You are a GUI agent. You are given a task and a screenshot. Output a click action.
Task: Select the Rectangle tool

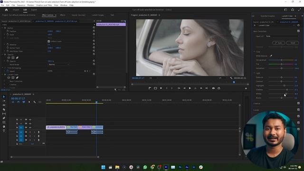point(4,123)
